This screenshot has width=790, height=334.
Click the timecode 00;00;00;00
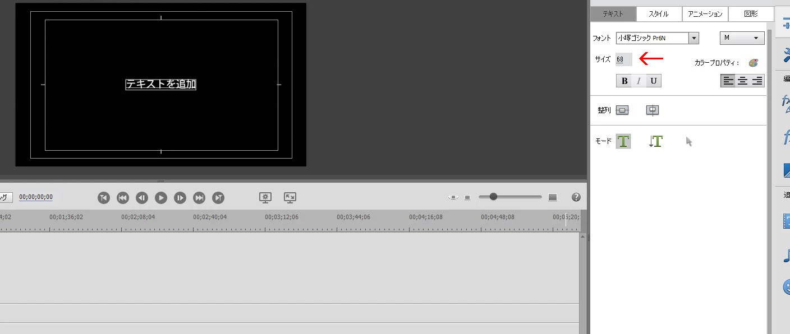[x=36, y=197]
